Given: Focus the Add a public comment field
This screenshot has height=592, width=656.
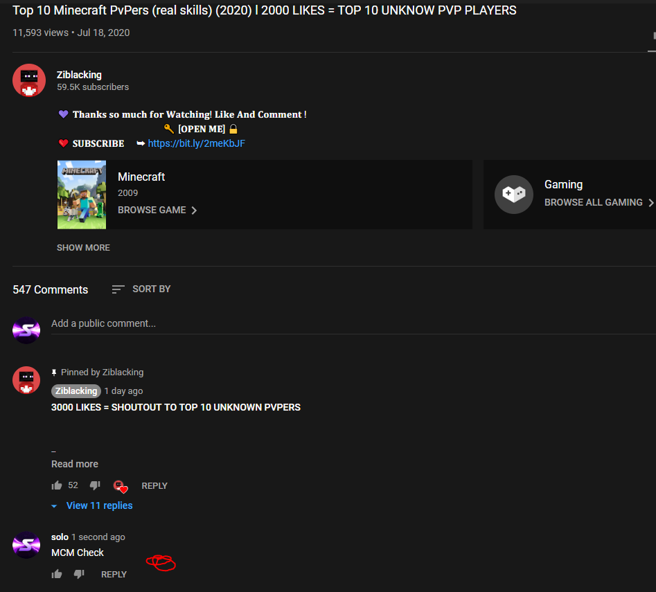Looking at the screenshot, I should [x=353, y=323].
